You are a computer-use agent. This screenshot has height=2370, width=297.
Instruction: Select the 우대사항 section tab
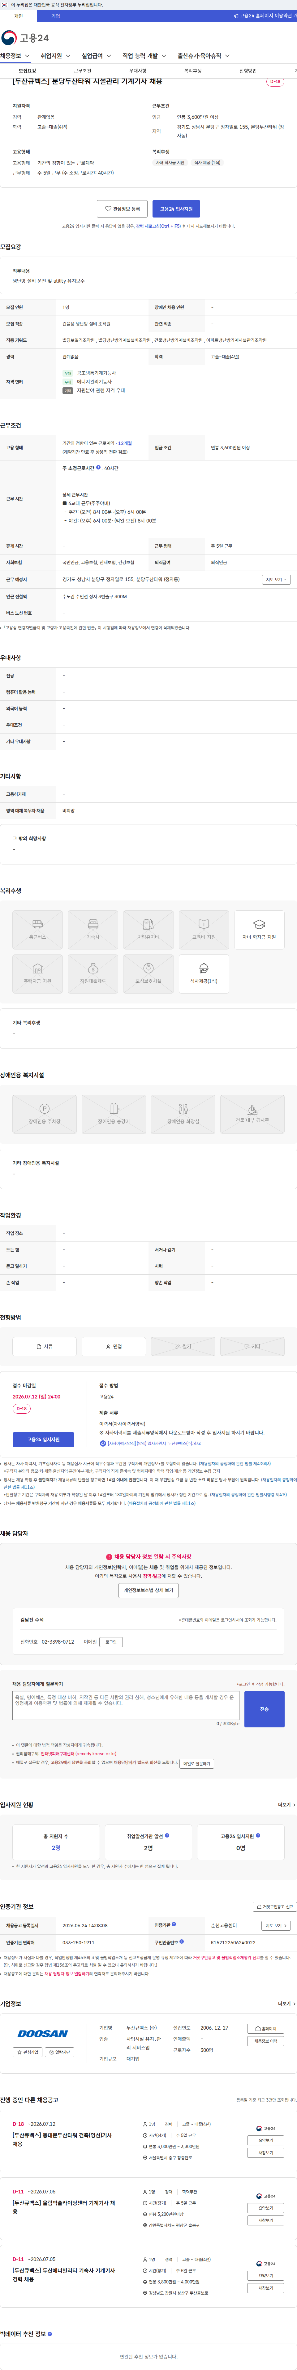[x=137, y=71]
